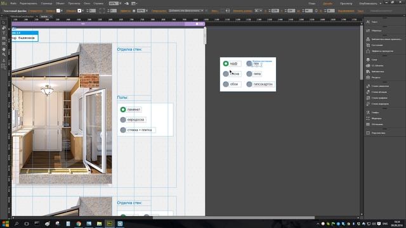Select the Hand tool in left toolbar
Image resolution: width=406 pixels, height=228 pixels.
pyautogui.click(x=4, y=49)
